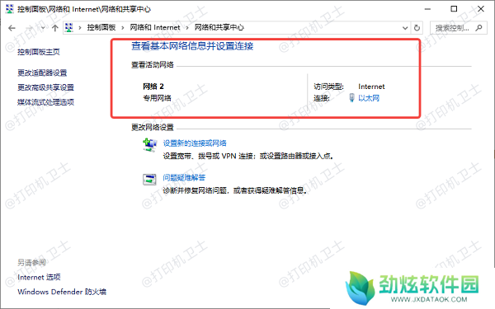Open Windows Defender 防火墙 link
495x309 pixels.
pos(62,292)
